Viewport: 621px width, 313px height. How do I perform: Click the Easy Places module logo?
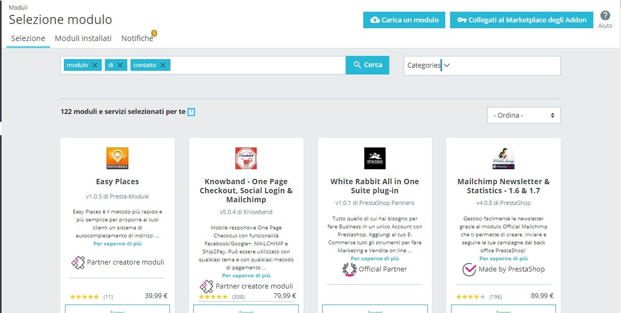[117, 158]
